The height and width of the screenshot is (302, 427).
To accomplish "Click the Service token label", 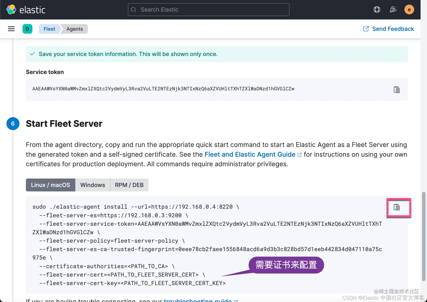I will tap(45, 72).
